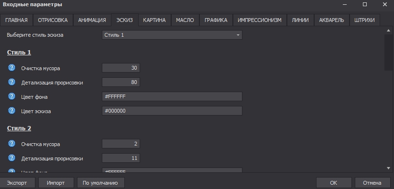The image size is (394, 189).
Task: Click help icon for Style 2 Очистка мусора
Action: (11, 144)
